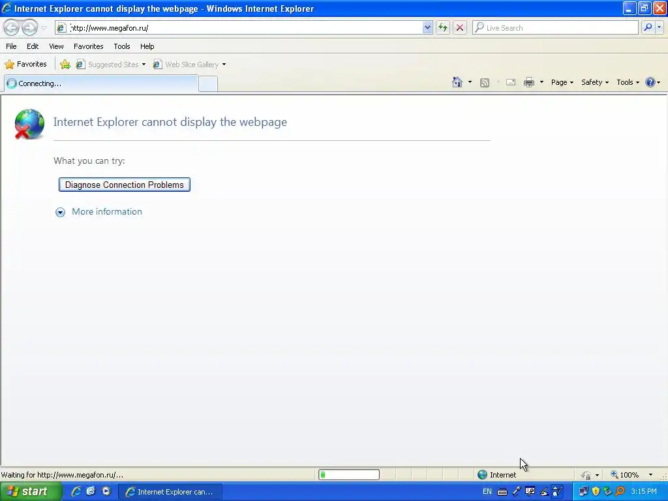Open the View menu
Viewport: 668px width, 501px height.
tap(56, 46)
